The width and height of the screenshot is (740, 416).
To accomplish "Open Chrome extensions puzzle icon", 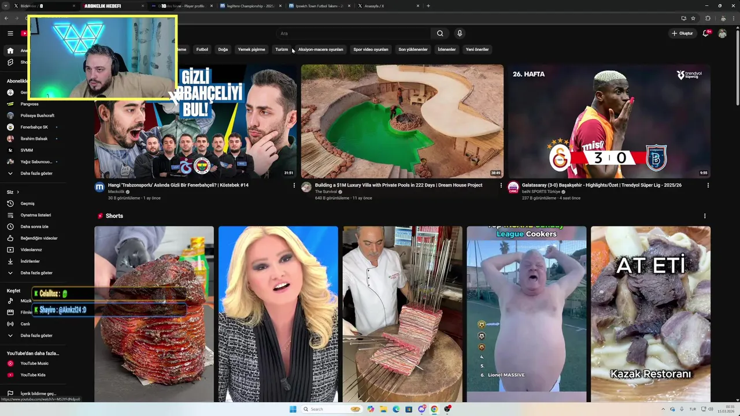I will (708, 18).
